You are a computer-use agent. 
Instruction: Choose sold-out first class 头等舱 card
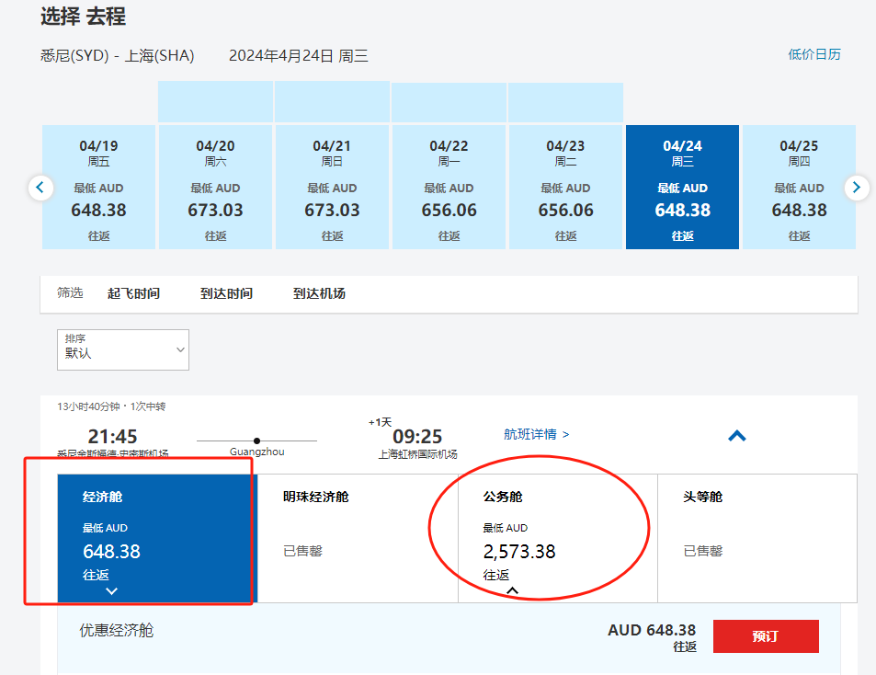[757, 539]
